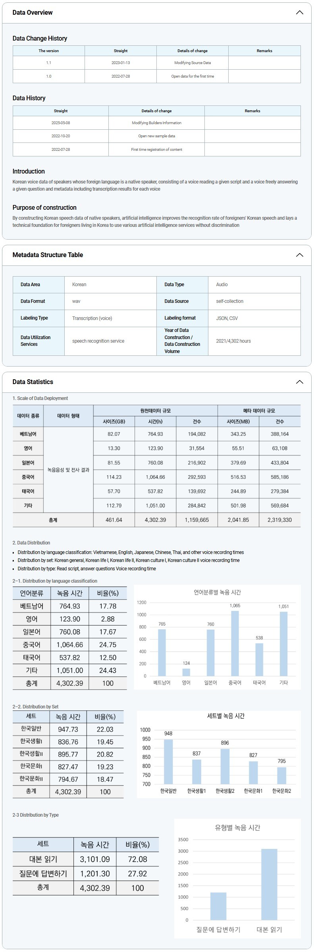Collapse the Data Overview section chevron
This screenshot has width=314, height=952.
pos(299,12)
